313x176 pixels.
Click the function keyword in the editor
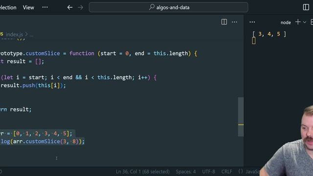[x=82, y=53]
